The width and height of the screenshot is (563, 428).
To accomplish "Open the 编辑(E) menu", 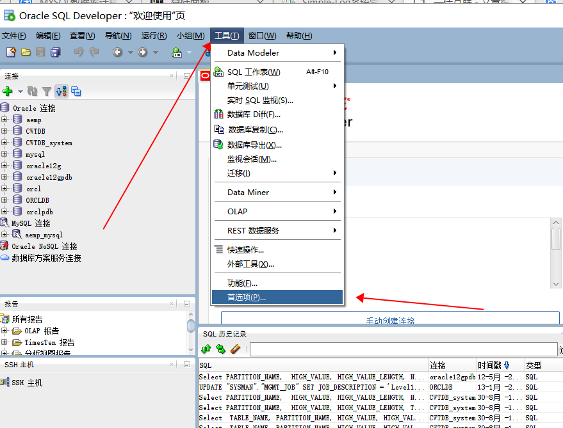I will pos(48,36).
